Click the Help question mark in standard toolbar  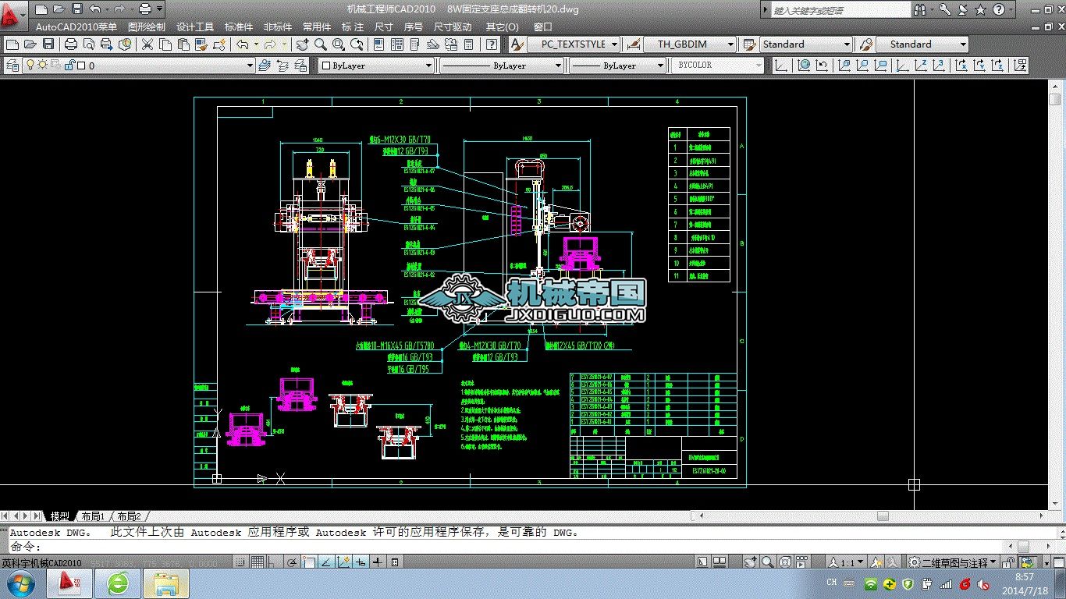pyautogui.click(x=492, y=44)
